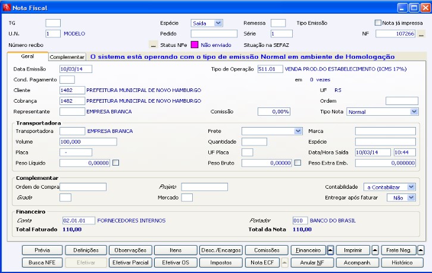
Task: Click the Ordem input field
Action: click(x=402, y=101)
